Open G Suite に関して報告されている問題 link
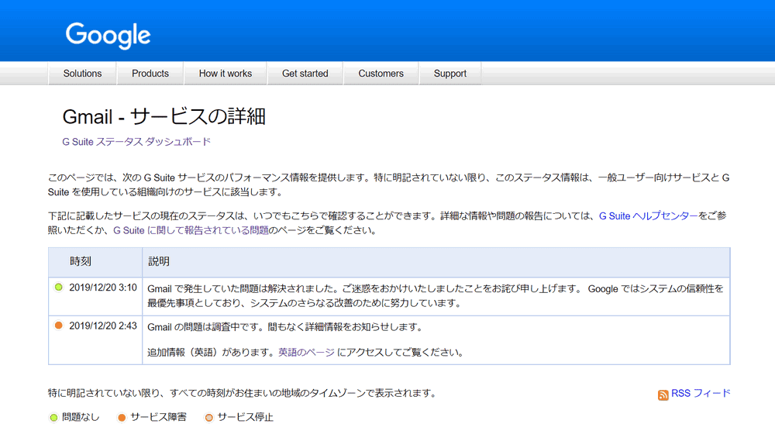 tap(191, 230)
